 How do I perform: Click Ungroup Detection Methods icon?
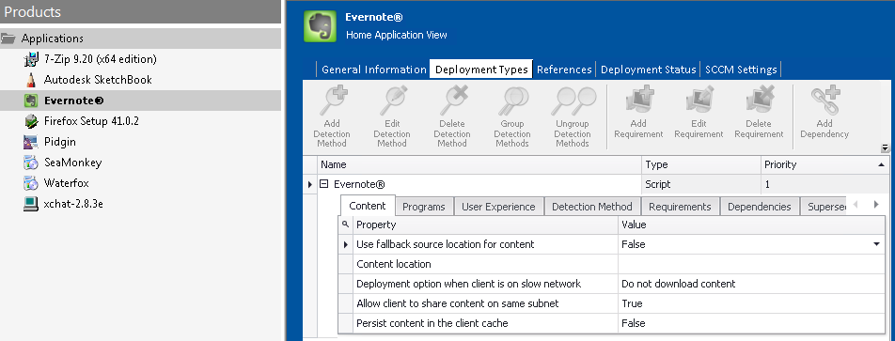(x=573, y=101)
